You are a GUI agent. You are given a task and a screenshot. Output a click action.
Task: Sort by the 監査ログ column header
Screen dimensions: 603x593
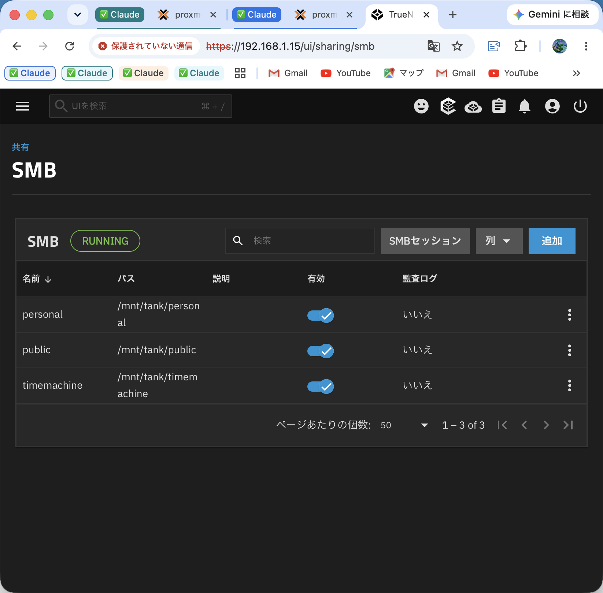click(x=419, y=279)
